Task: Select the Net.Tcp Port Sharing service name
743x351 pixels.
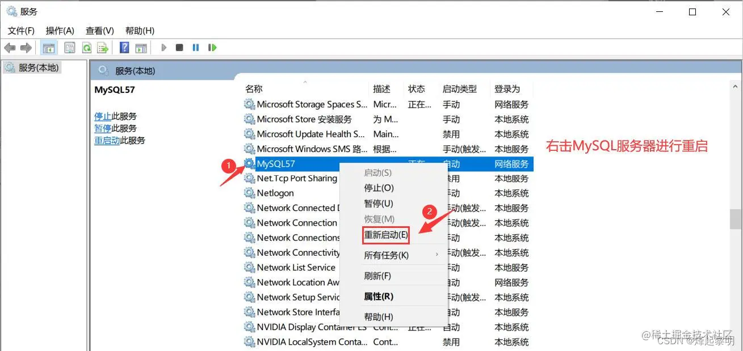Action: [x=297, y=178]
